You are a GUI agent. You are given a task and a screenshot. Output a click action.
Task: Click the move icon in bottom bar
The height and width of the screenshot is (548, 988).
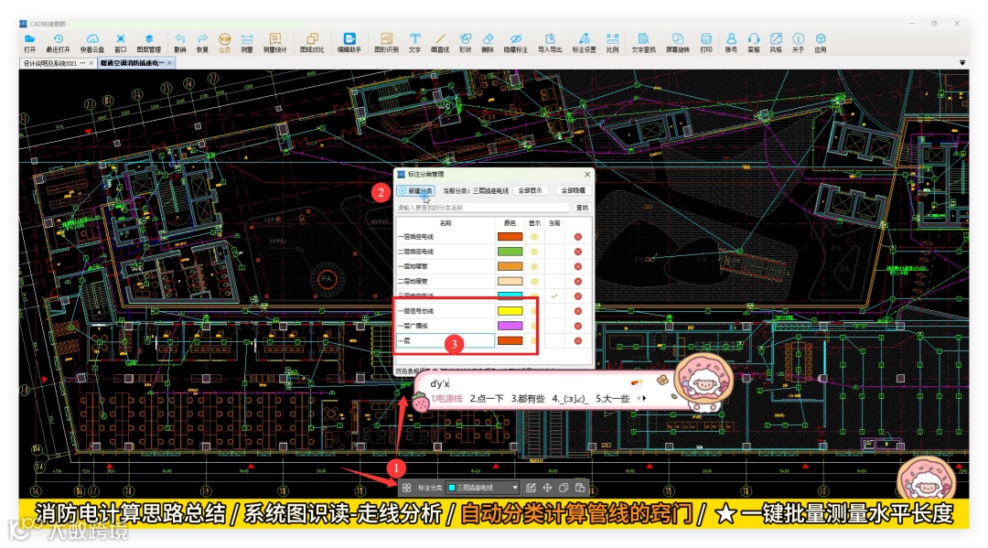pyautogui.click(x=547, y=488)
